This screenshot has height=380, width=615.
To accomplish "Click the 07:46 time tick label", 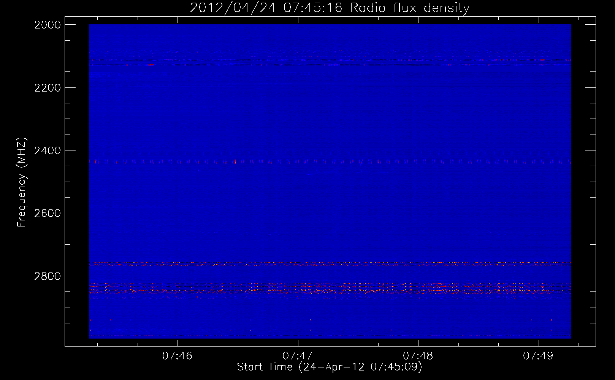I will tap(178, 356).
